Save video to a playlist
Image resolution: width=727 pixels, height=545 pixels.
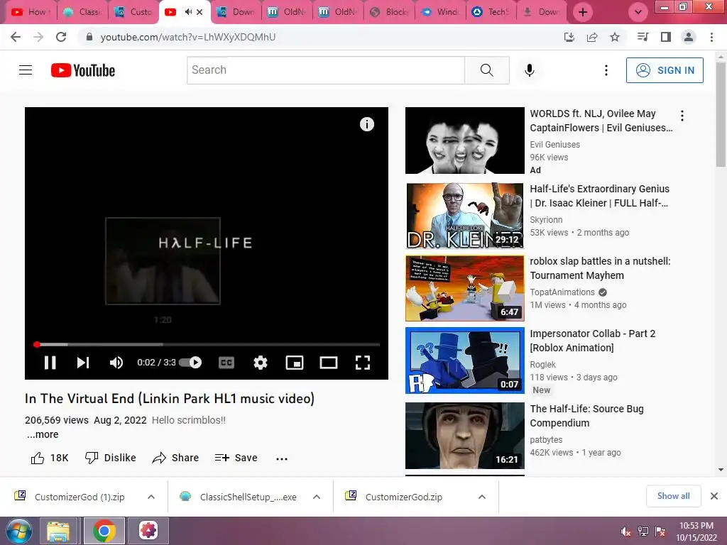236,458
